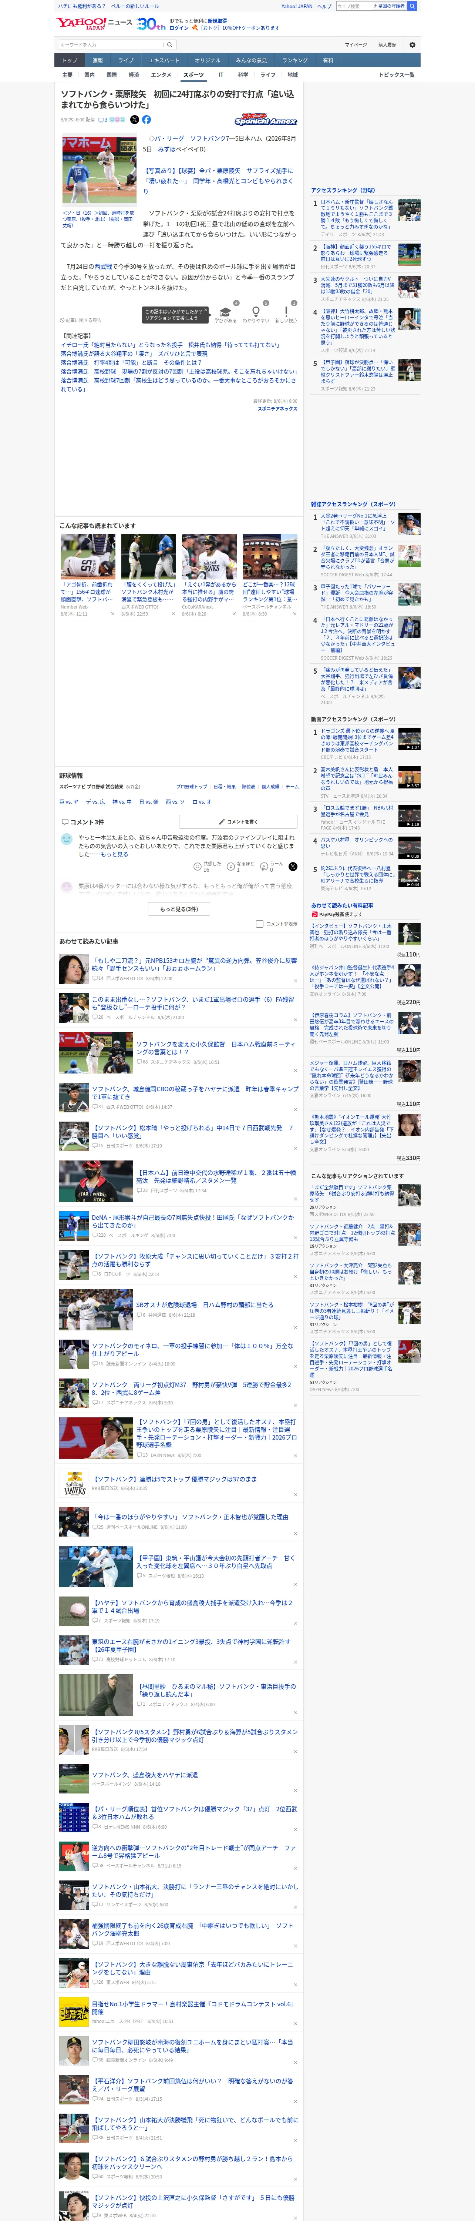Viewport: 475px width, 2221px height.
Task: Click the コメントを書く button
Action: point(239,822)
